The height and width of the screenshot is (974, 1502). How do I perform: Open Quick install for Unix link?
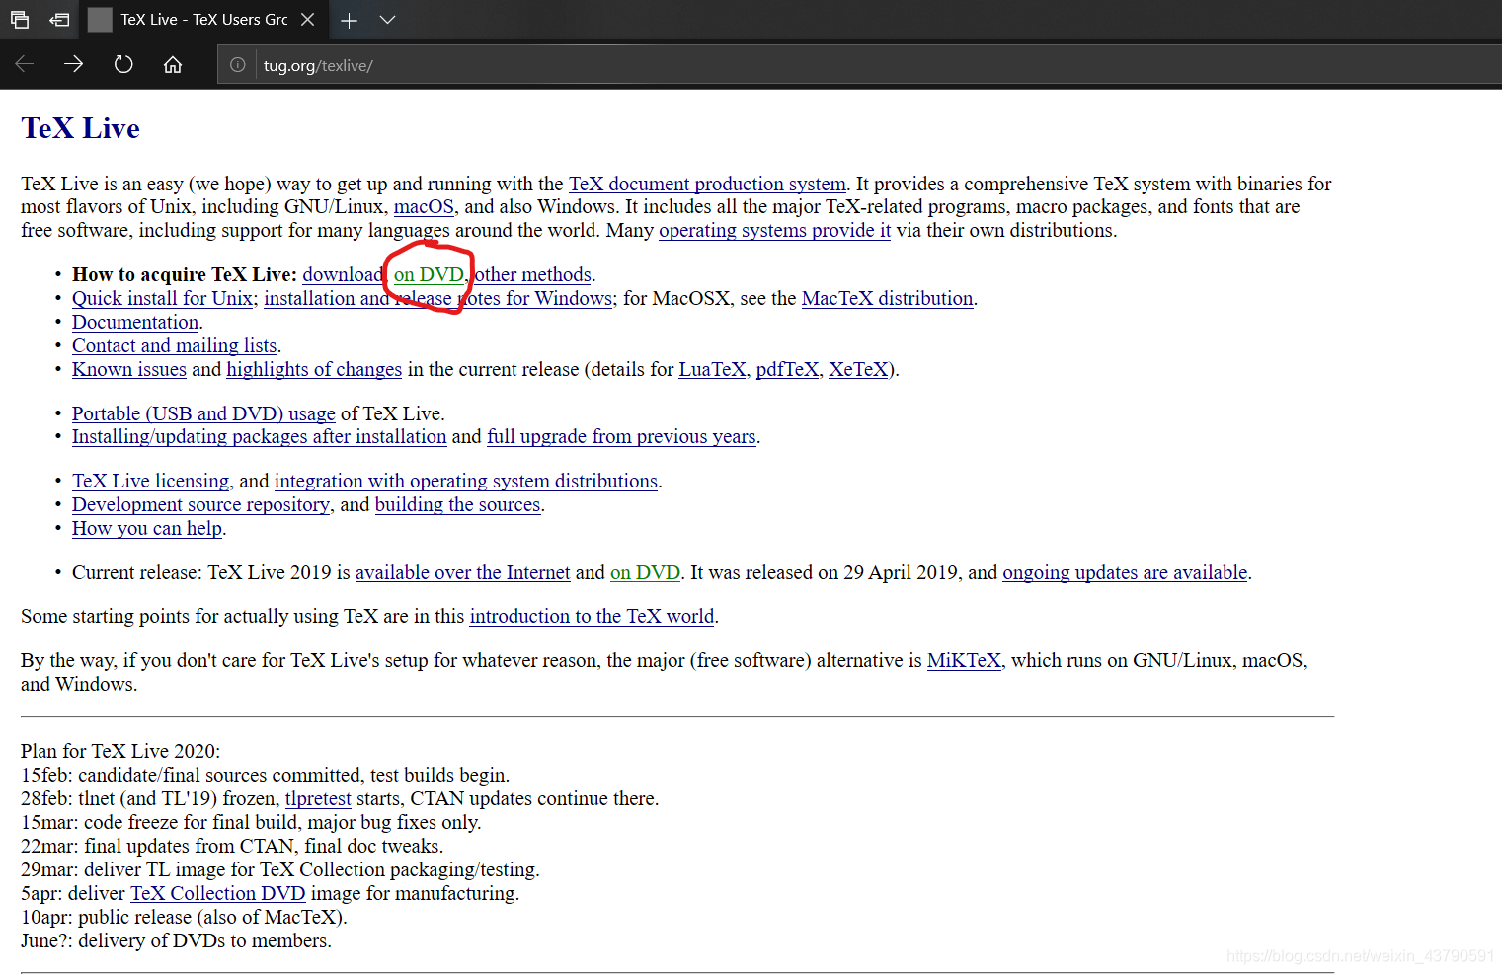pyautogui.click(x=162, y=299)
